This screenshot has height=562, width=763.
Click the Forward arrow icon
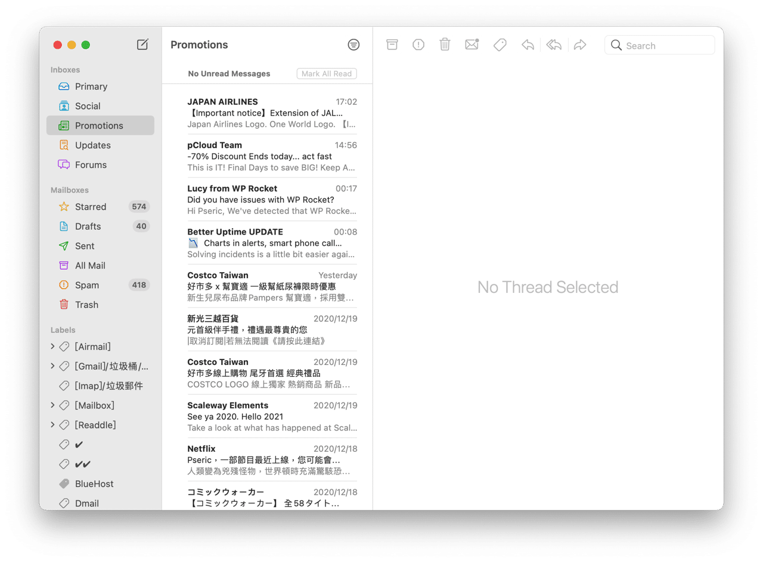point(580,45)
